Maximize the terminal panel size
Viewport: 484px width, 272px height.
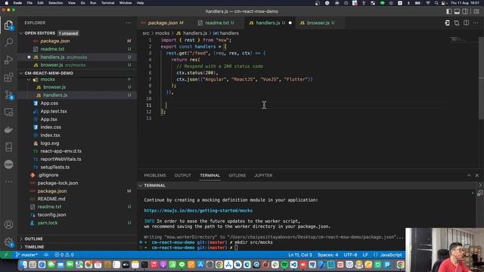469,175
